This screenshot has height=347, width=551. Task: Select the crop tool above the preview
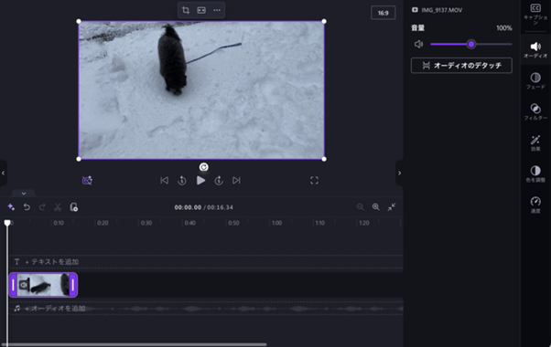(186, 10)
